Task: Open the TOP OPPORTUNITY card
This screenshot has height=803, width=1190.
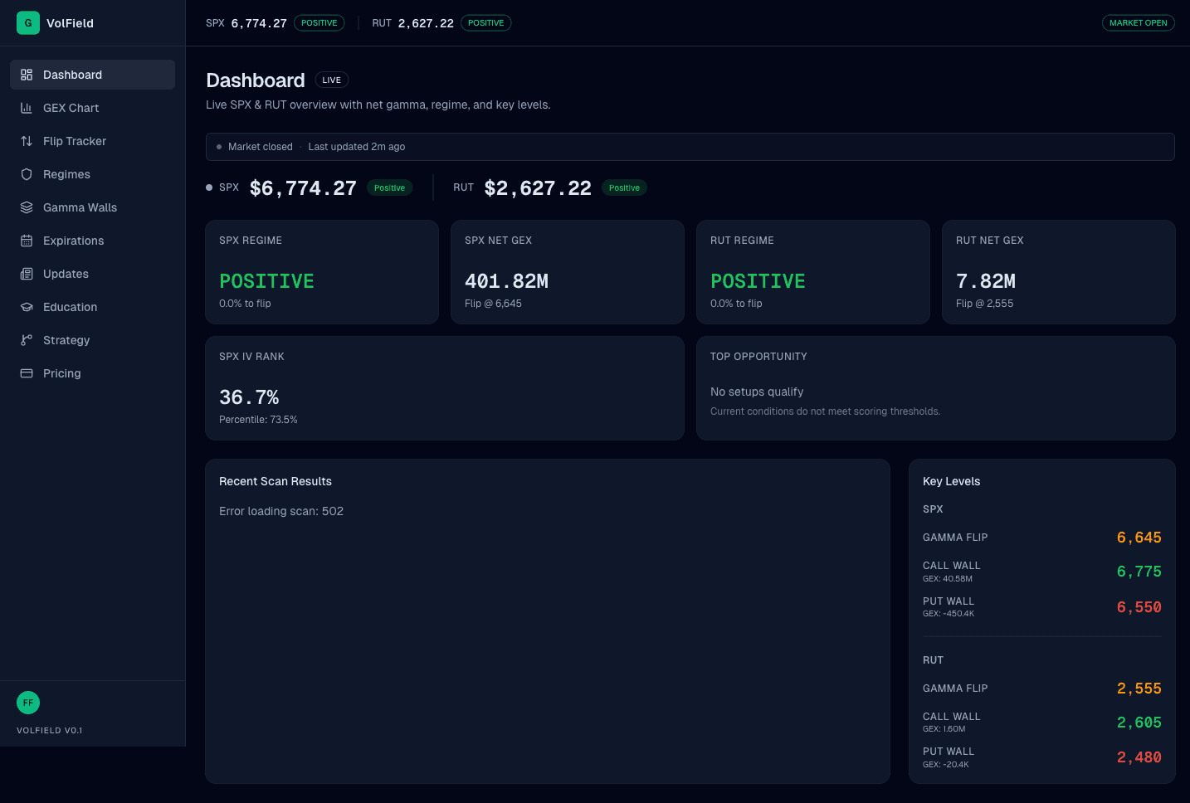Action: tap(936, 388)
